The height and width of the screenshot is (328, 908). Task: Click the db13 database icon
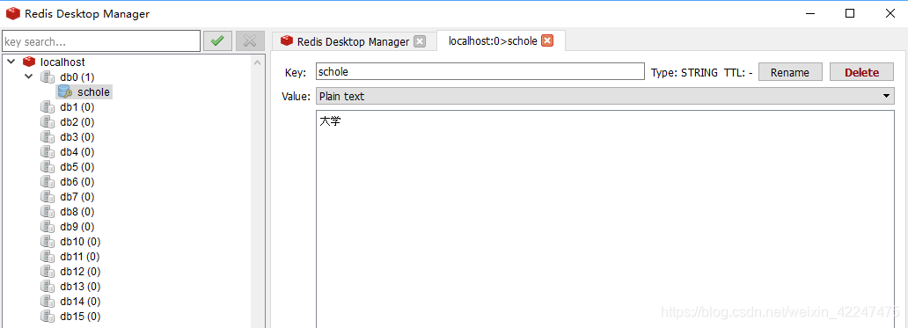(x=48, y=287)
